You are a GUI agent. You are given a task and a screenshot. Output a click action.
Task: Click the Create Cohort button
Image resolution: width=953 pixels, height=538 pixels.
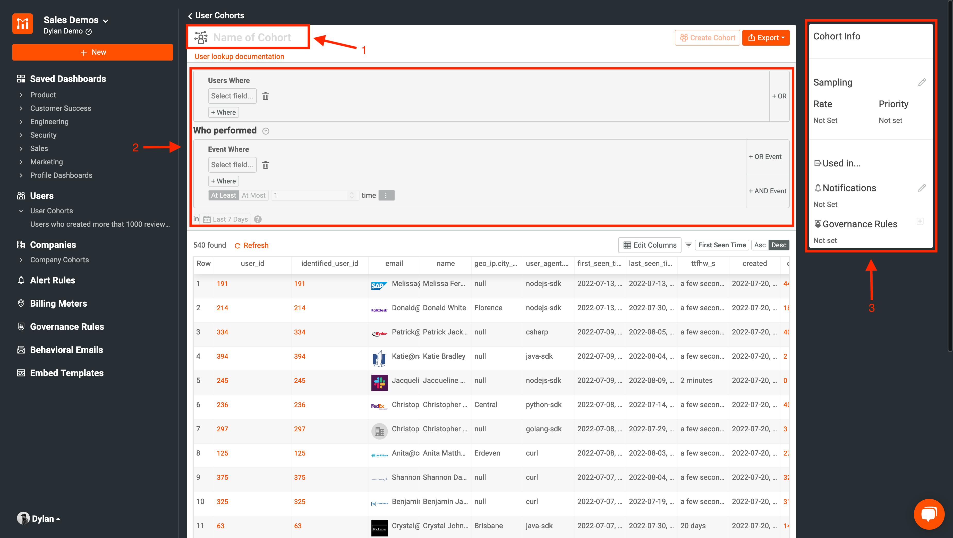pos(707,38)
